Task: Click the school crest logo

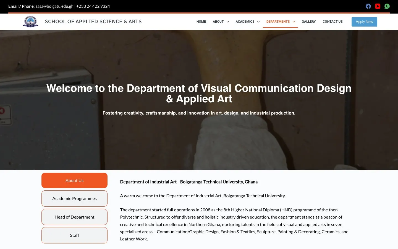Action: (30, 22)
